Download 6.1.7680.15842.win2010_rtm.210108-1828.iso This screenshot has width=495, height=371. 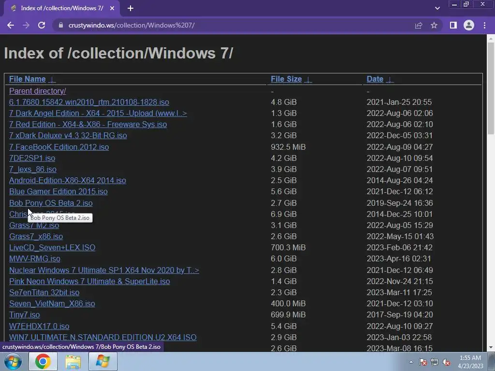[89, 102]
